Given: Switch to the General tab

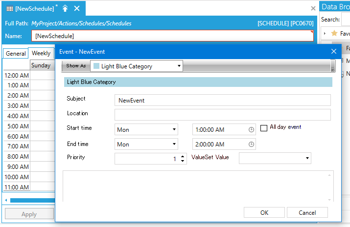Looking at the screenshot, I should [16, 54].
